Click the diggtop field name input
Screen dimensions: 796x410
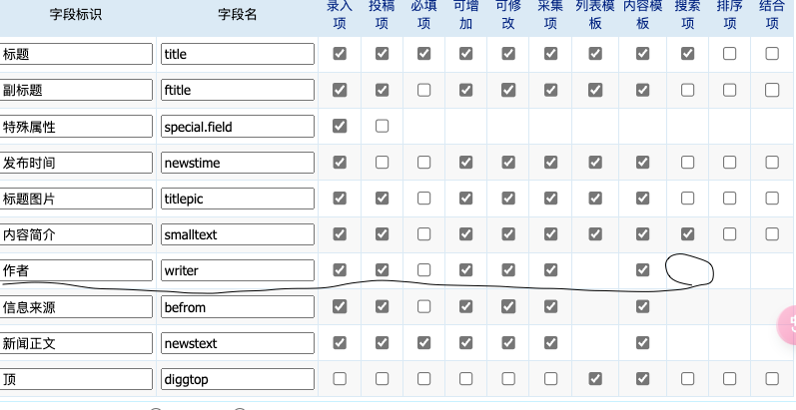coord(238,379)
